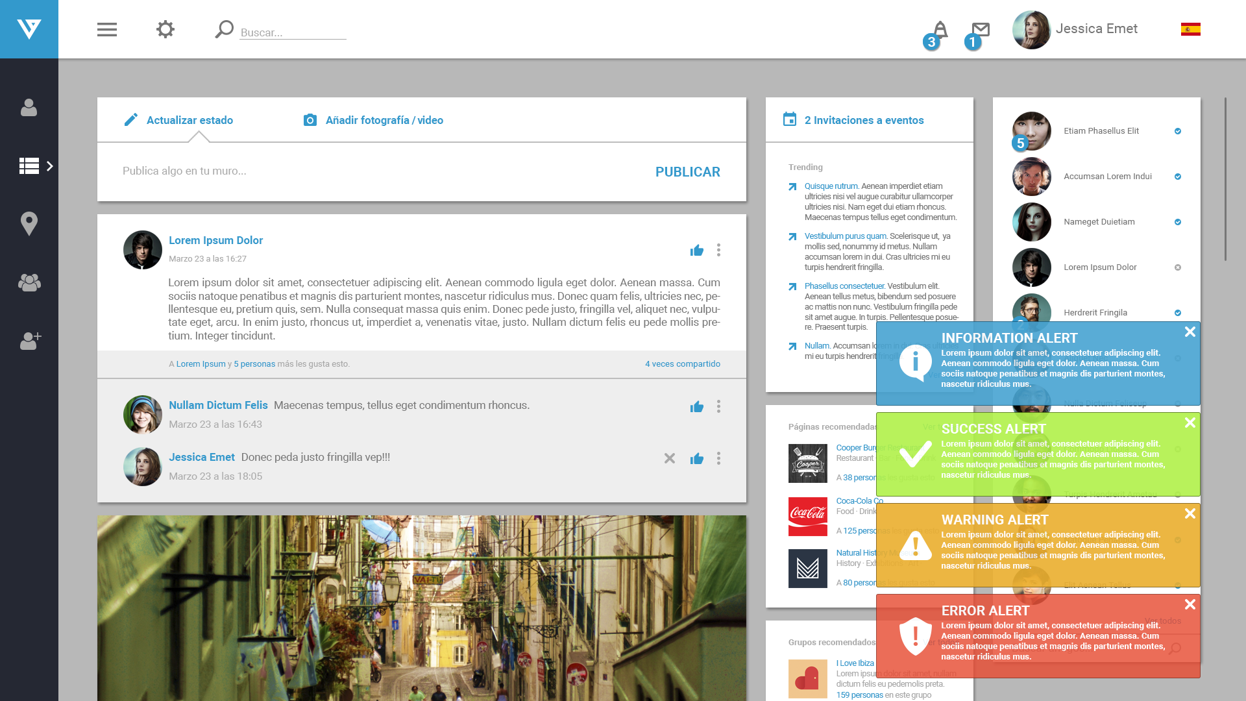Open chat with Nameget Duietiam
Viewport: 1246px width, 701px height.
click(x=1097, y=222)
